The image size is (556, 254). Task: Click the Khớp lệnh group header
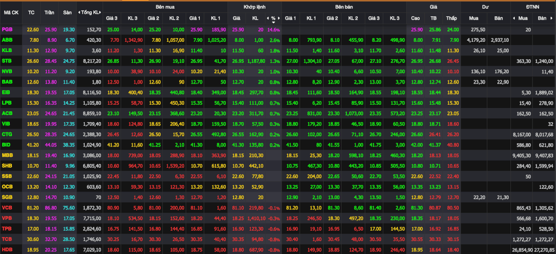tap(254, 7)
